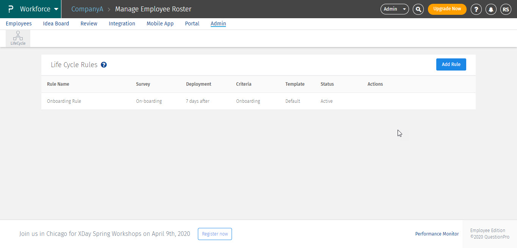Click the QuestionPro P logo
This screenshot has width=517, height=248.
click(11, 9)
